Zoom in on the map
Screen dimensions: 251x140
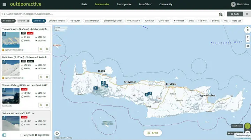248,37
